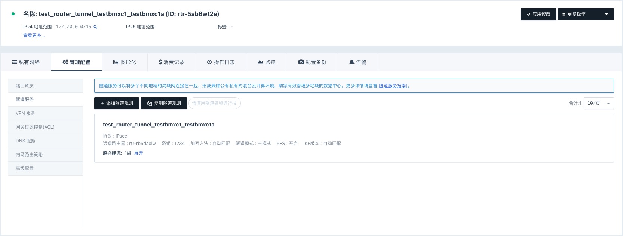Open the 监控 tab

click(x=267, y=62)
